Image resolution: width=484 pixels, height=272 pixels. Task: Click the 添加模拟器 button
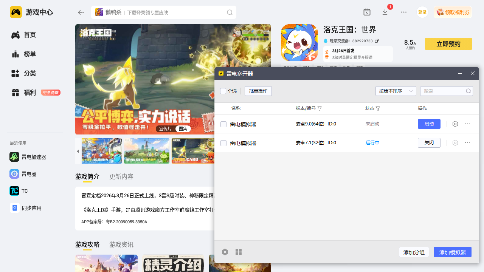pos(452,252)
